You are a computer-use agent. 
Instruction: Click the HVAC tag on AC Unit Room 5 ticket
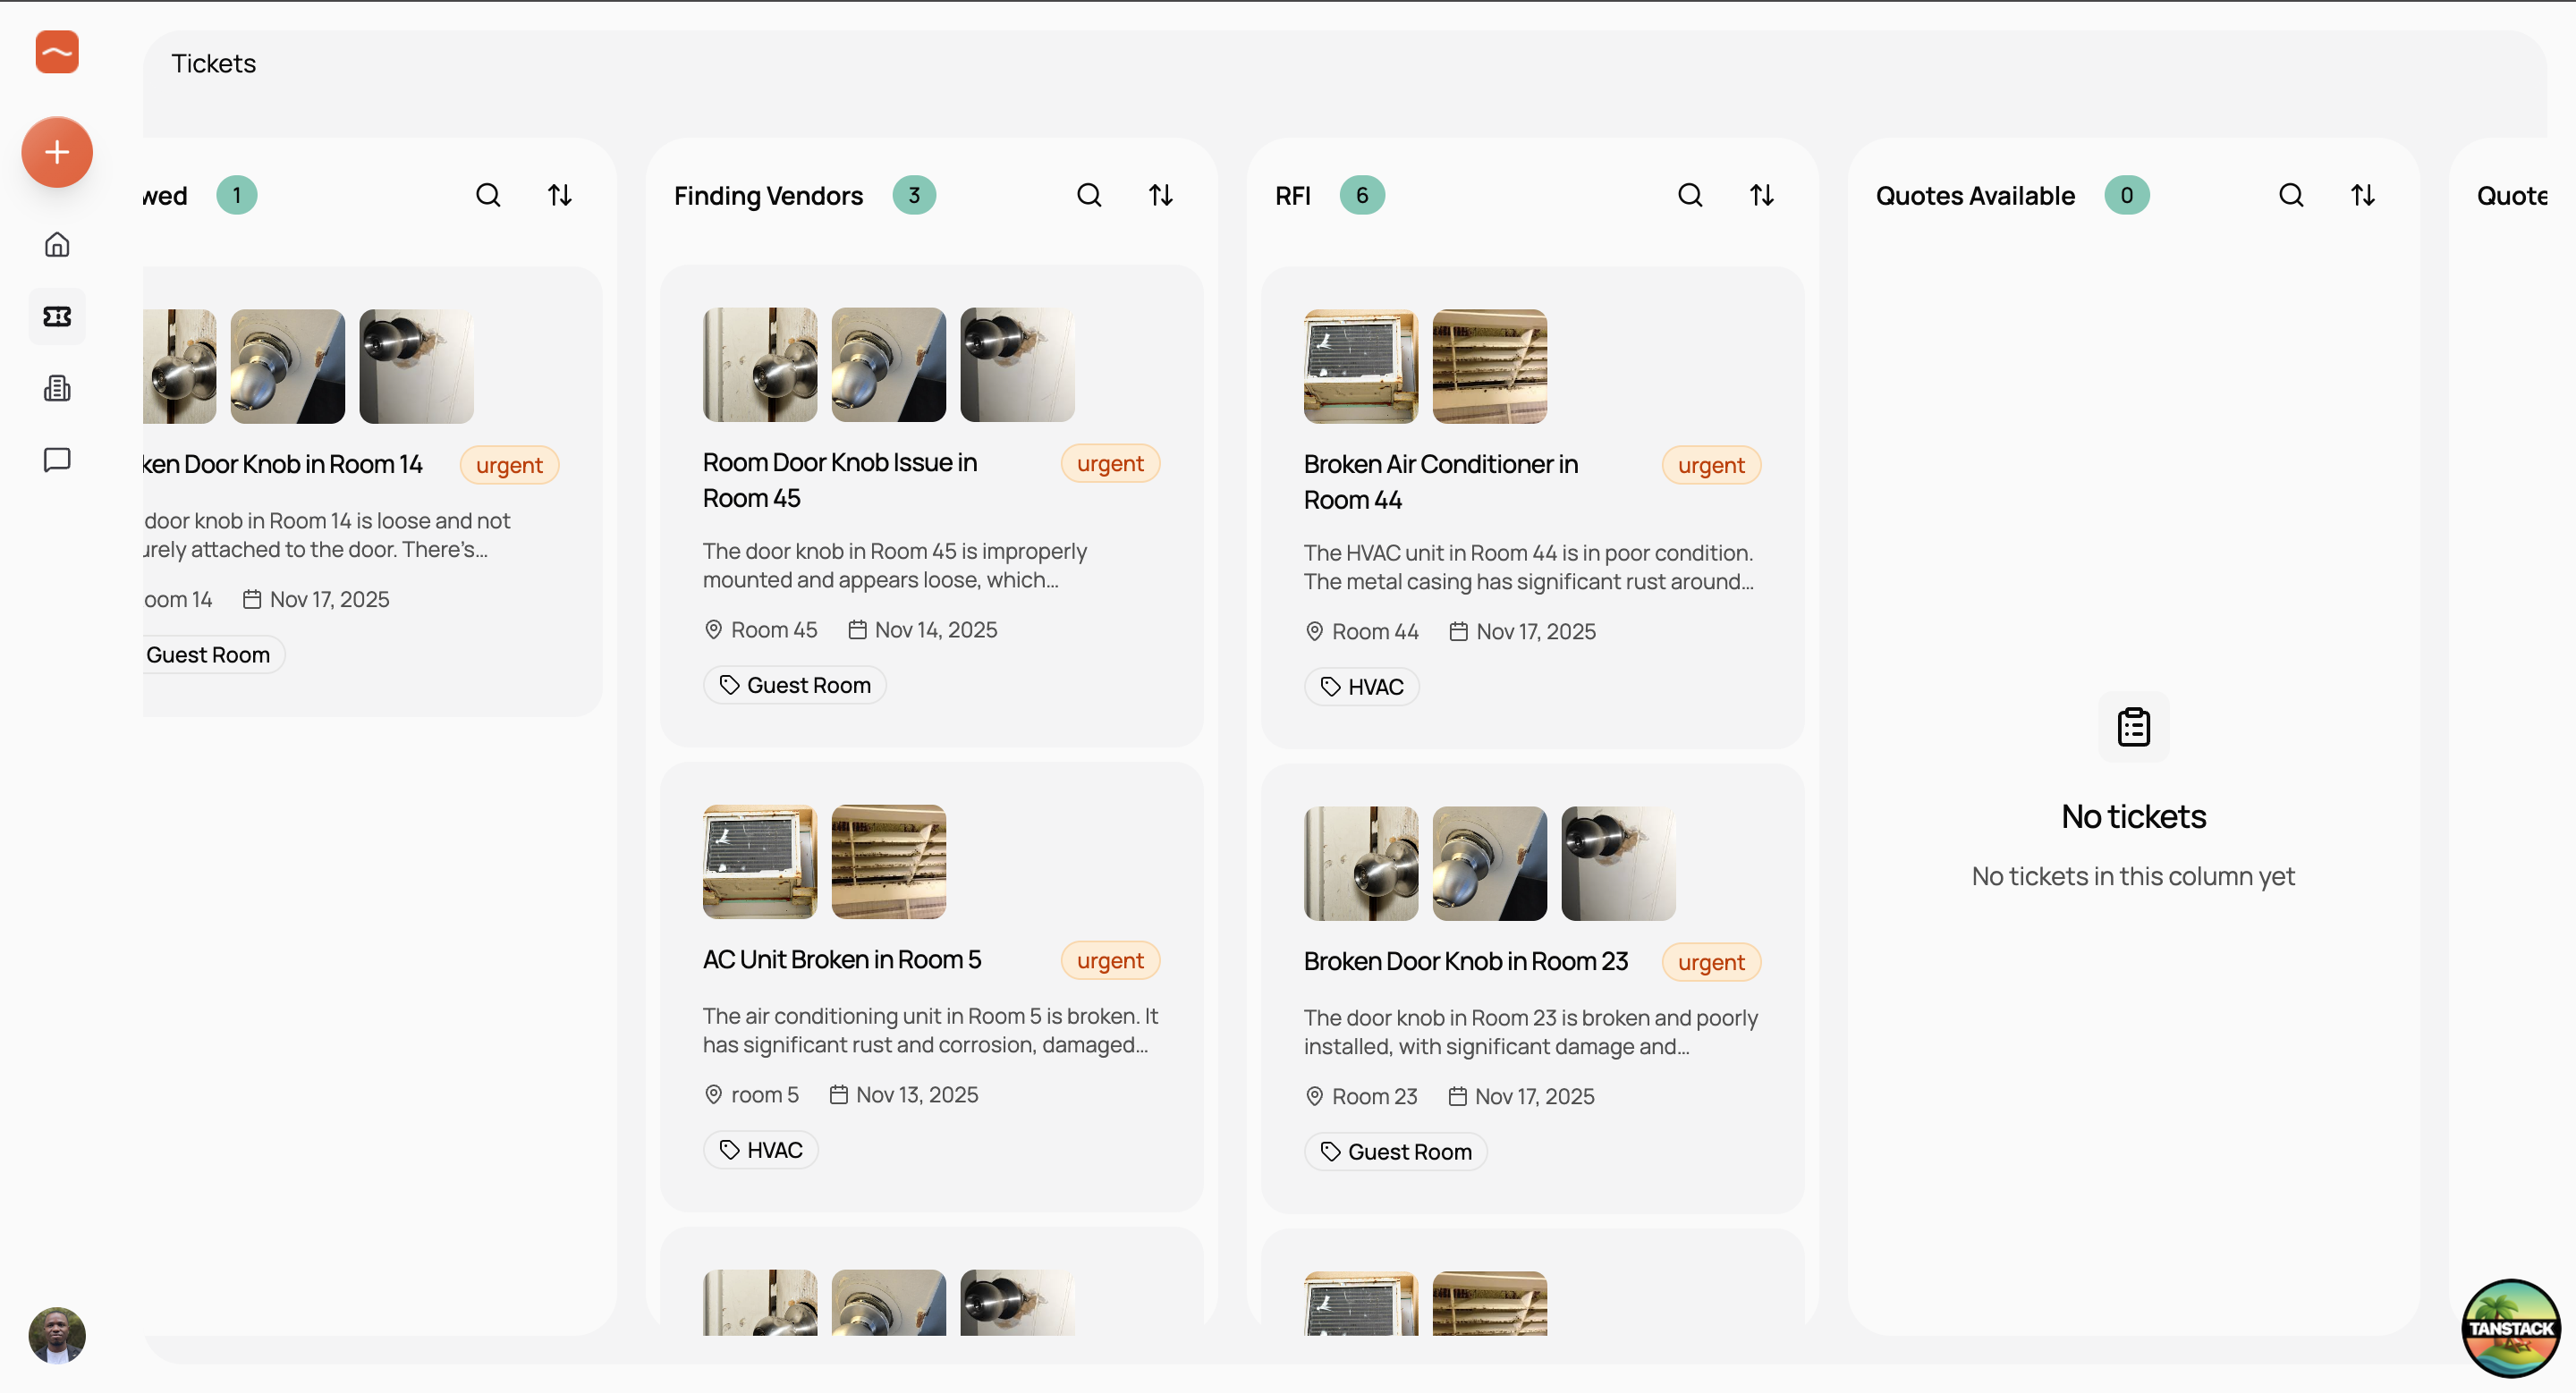(760, 1150)
